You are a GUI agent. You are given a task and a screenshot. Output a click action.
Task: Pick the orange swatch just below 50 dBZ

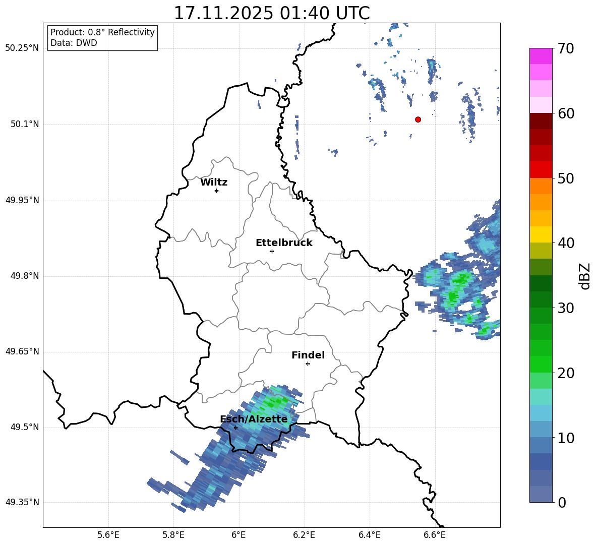tap(541, 186)
